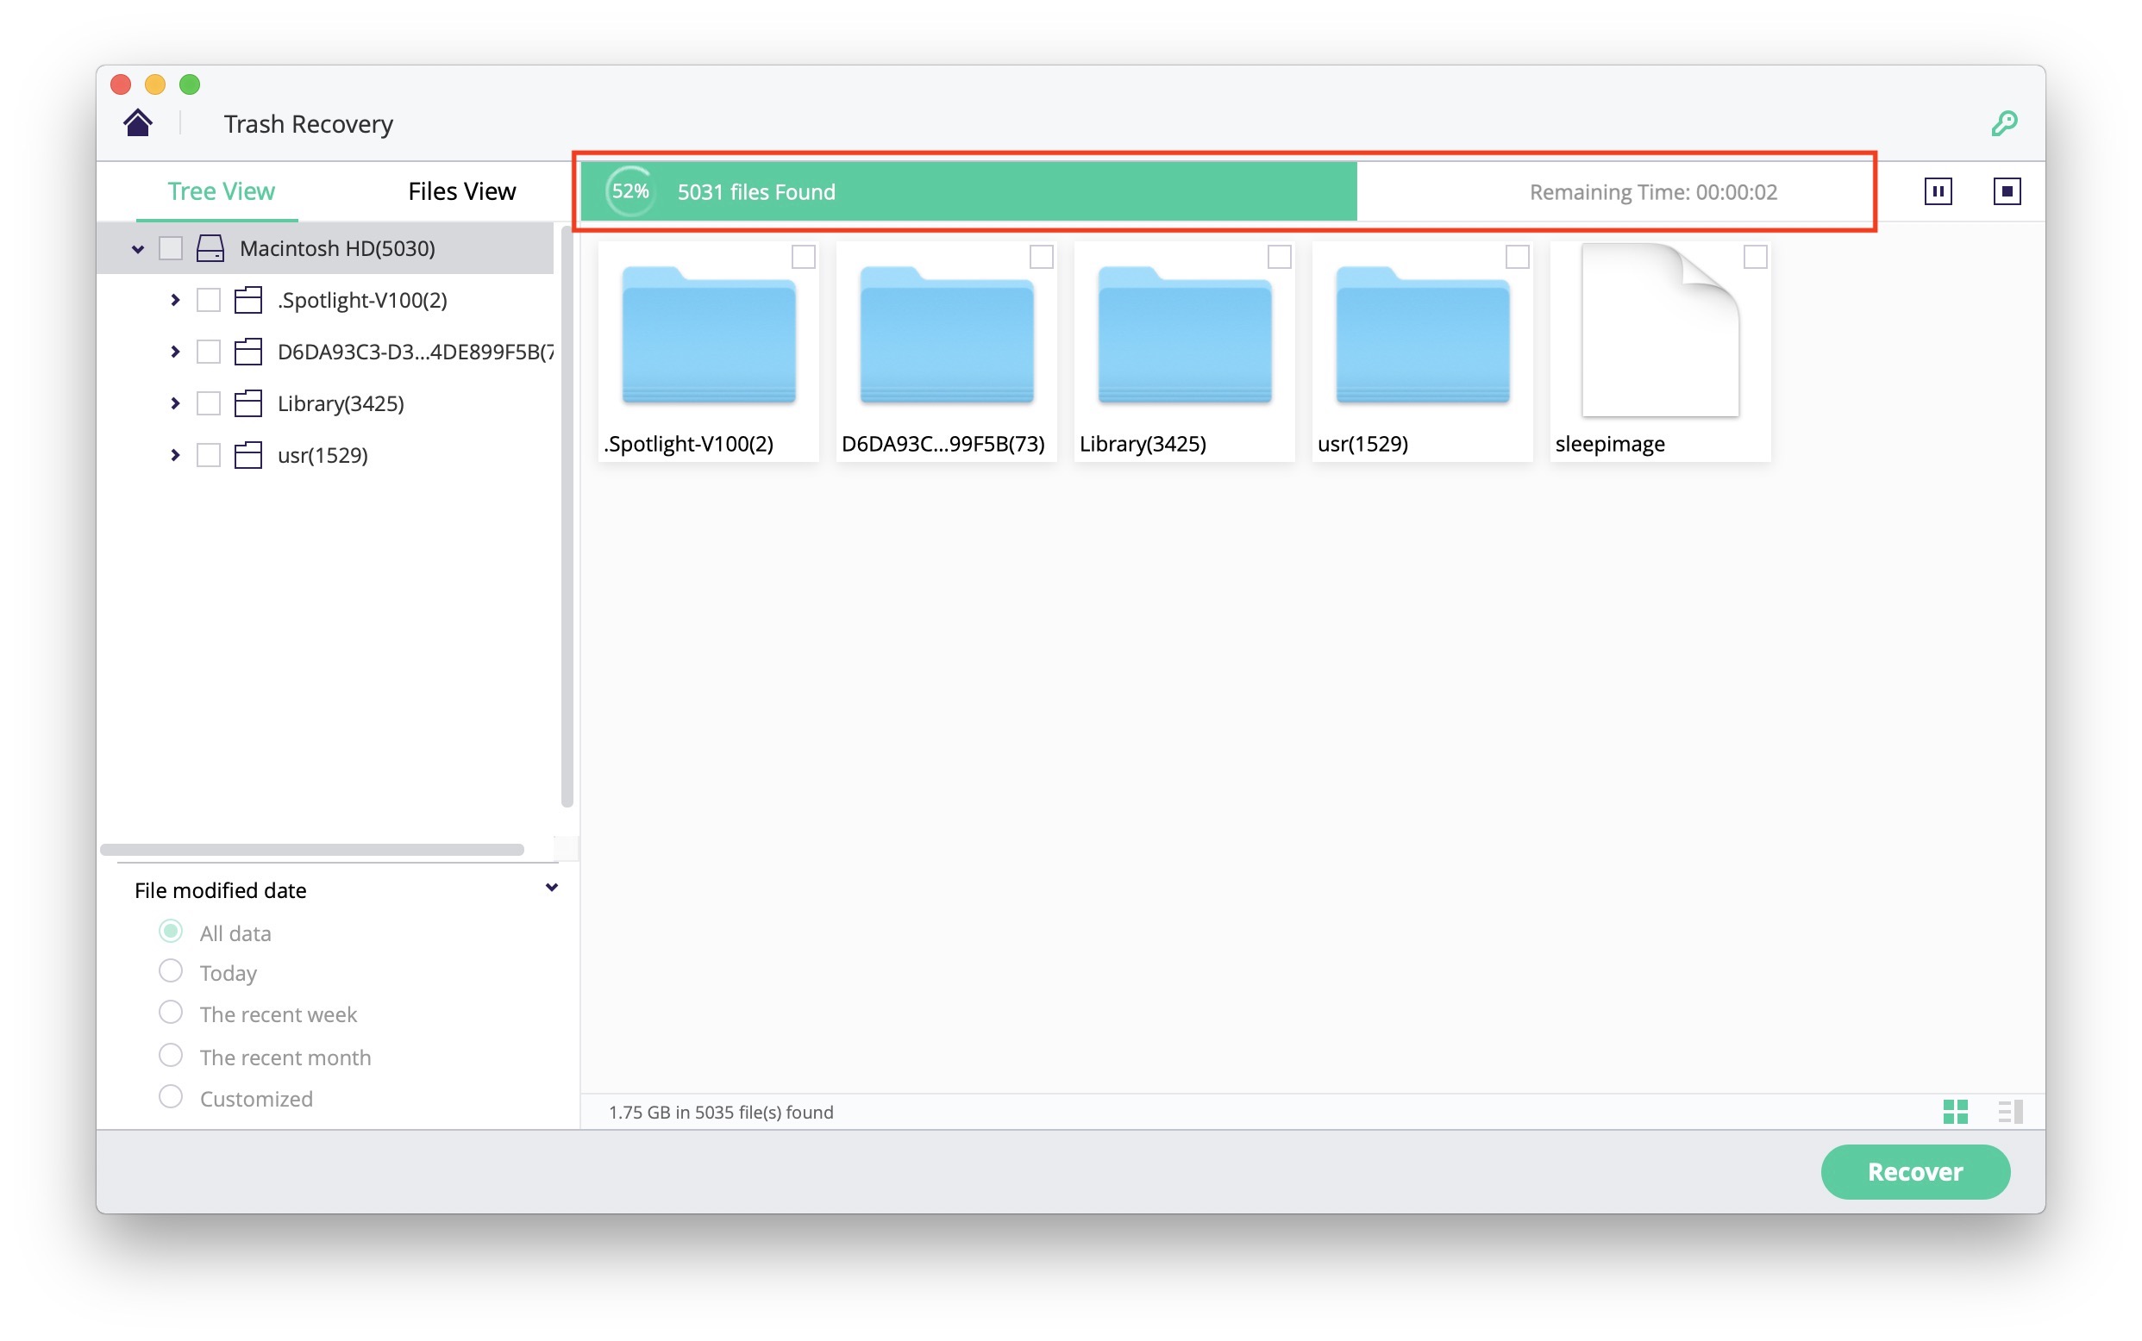Pause the scan
2142x1341 pixels.
click(1937, 191)
